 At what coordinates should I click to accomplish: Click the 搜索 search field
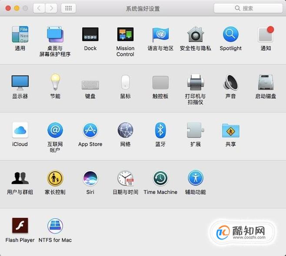248,8
